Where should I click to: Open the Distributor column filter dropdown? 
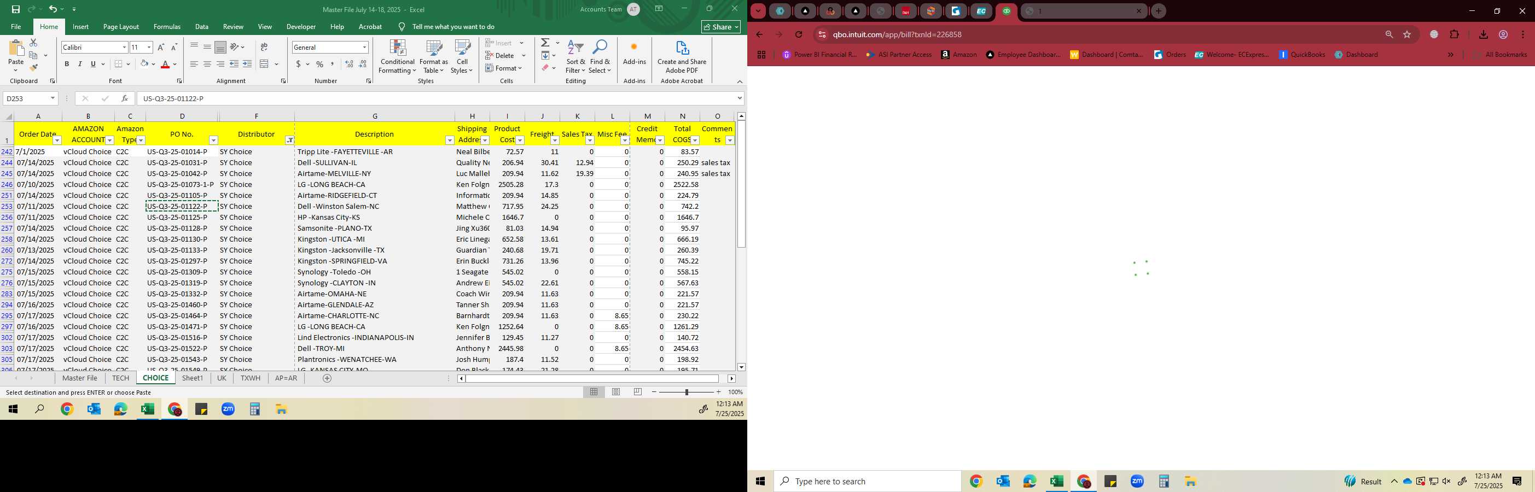[x=289, y=140]
